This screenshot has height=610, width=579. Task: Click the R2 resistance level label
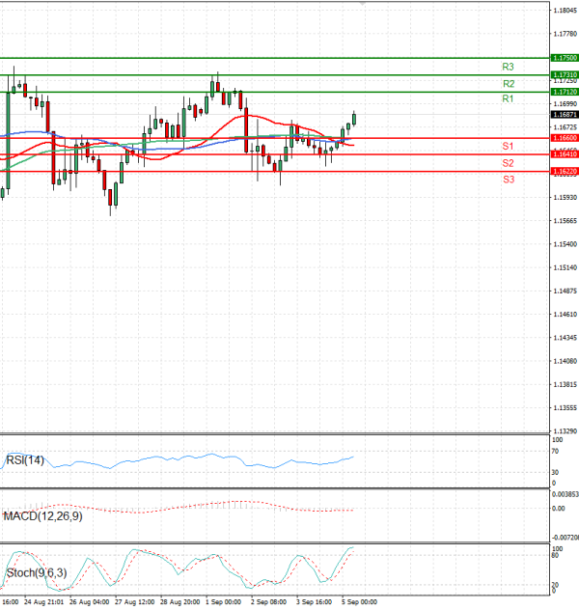coord(507,84)
